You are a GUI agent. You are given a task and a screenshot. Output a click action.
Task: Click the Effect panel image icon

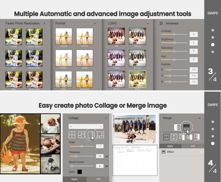point(164,151)
